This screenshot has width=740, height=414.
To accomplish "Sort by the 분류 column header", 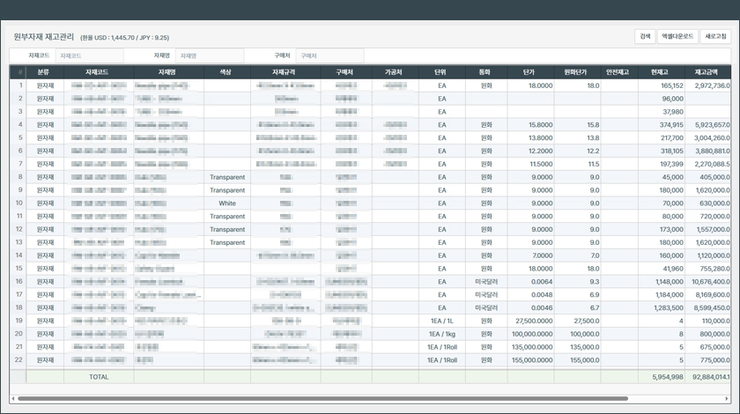I will pos(44,72).
